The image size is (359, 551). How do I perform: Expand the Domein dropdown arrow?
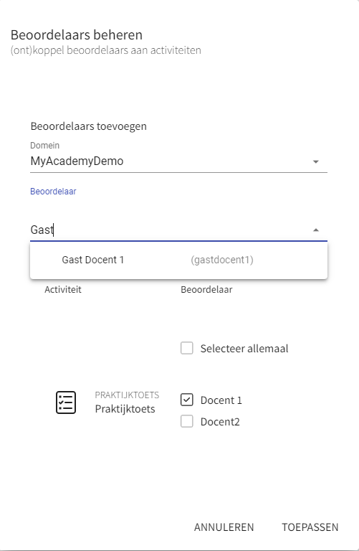point(315,161)
